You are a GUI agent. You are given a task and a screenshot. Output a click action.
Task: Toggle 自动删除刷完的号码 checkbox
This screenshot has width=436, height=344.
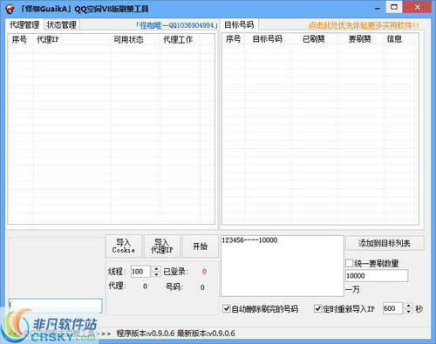point(227,308)
